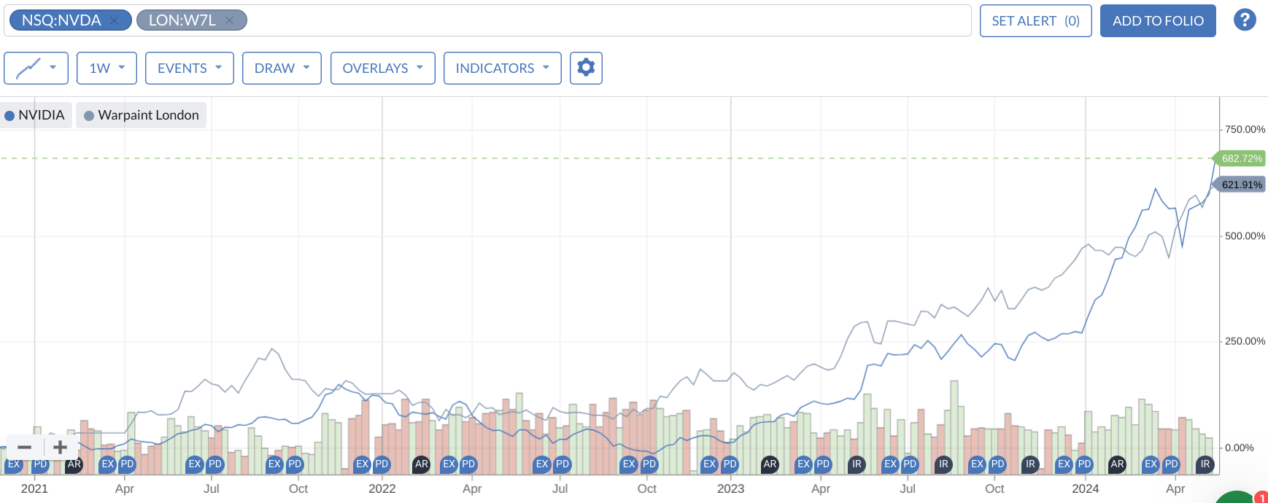1268x503 pixels.
Task: Click the ADD TO FOLIO button
Action: (1158, 20)
